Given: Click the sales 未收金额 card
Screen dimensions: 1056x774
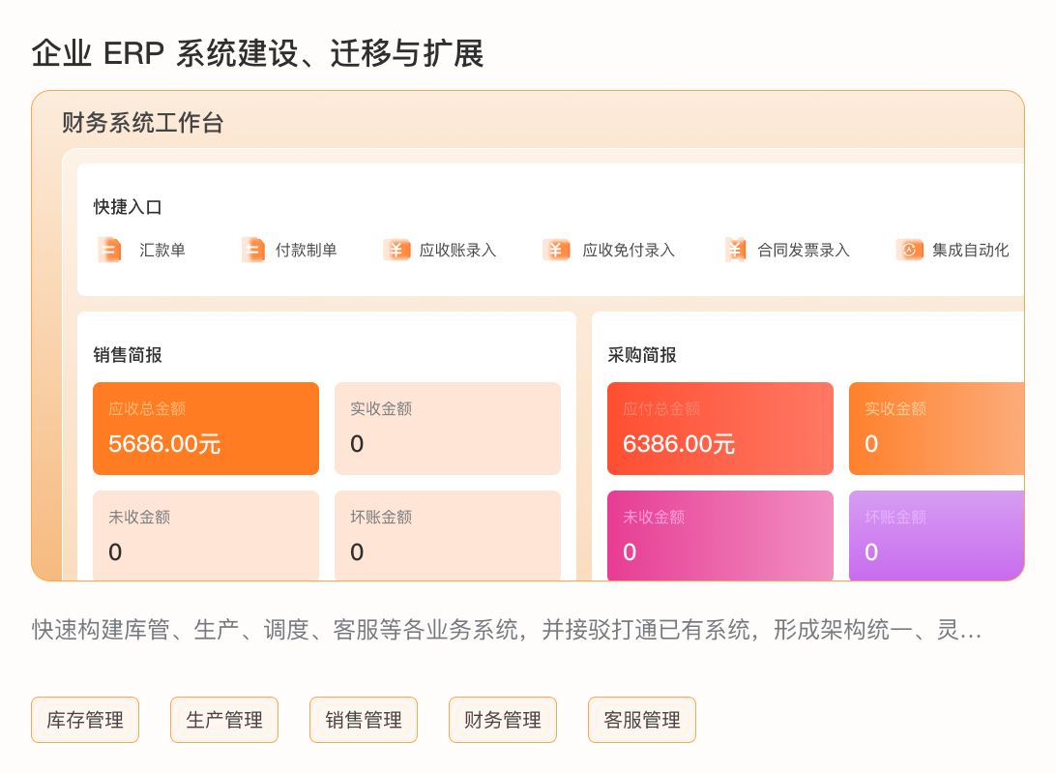Looking at the screenshot, I should point(206,536).
